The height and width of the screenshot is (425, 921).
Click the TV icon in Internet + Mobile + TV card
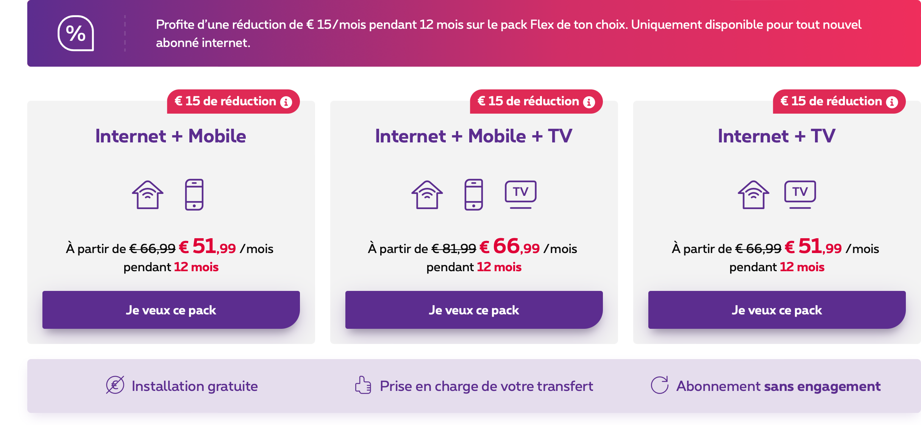(521, 194)
